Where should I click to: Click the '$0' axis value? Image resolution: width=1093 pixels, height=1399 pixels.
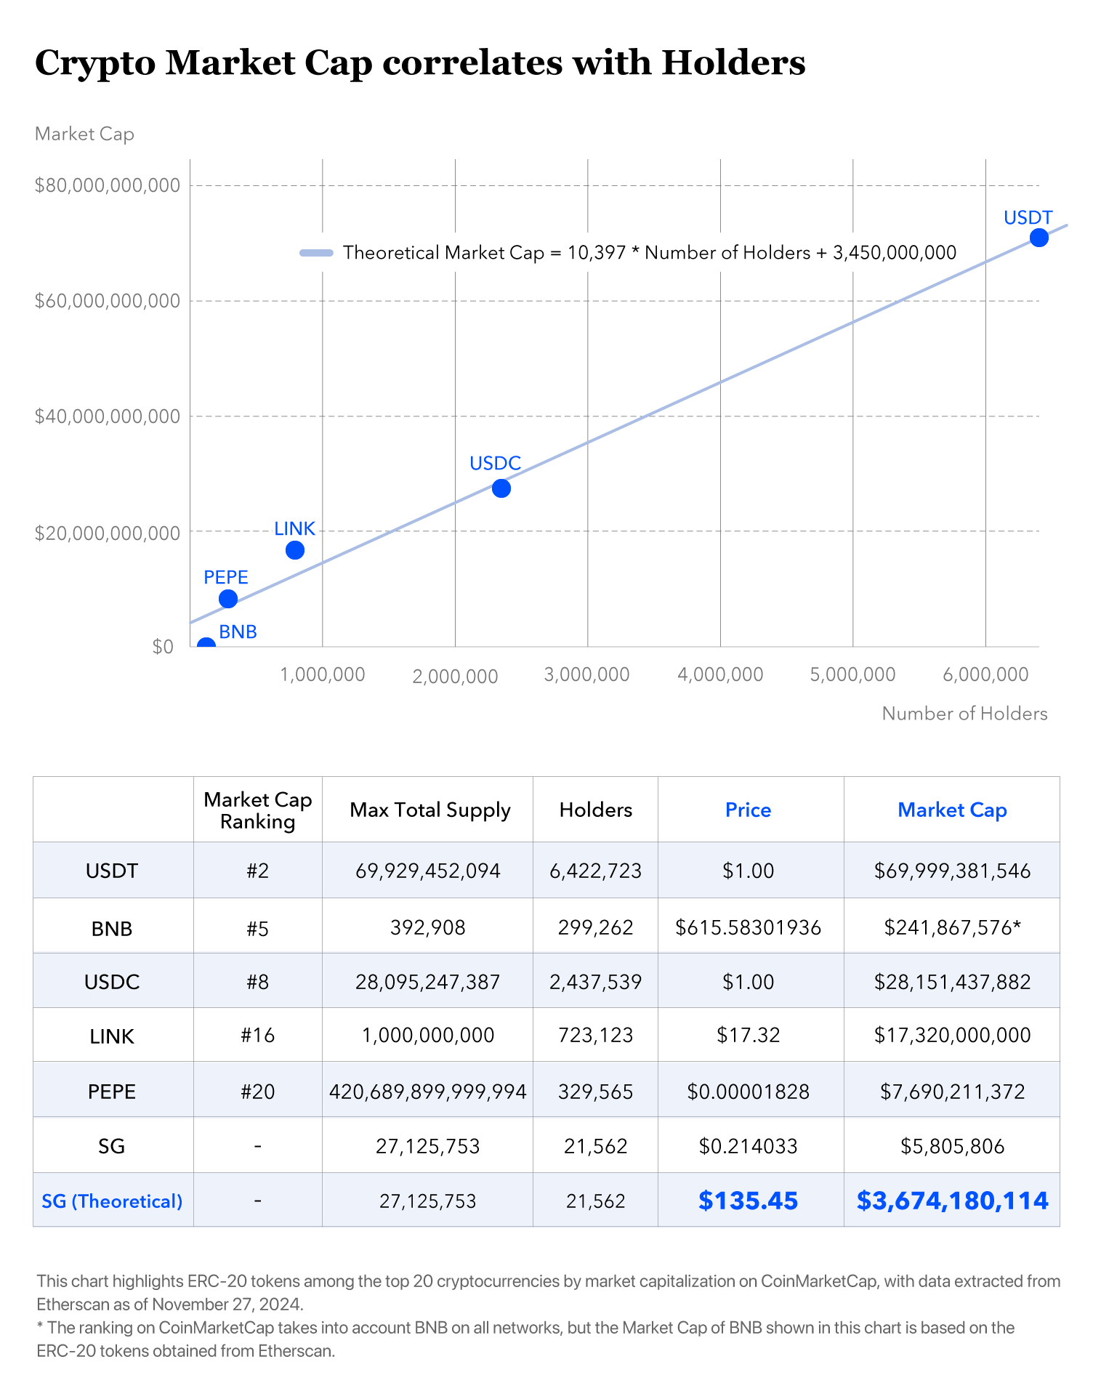coord(163,647)
